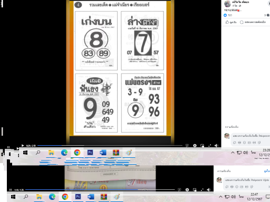The width and height of the screenshot is (270, 202).
Task: Seek on the 2:30 video progress bar
Action: click(110, 146)
